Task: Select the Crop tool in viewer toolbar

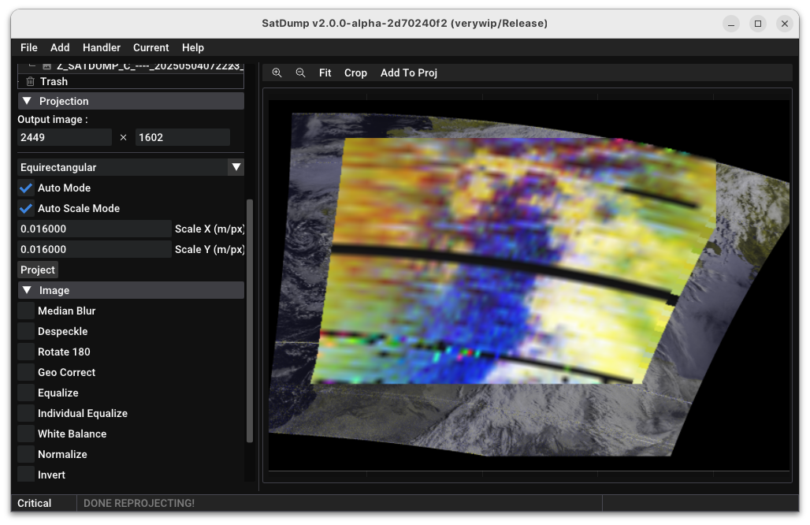Action: (355, 73)
